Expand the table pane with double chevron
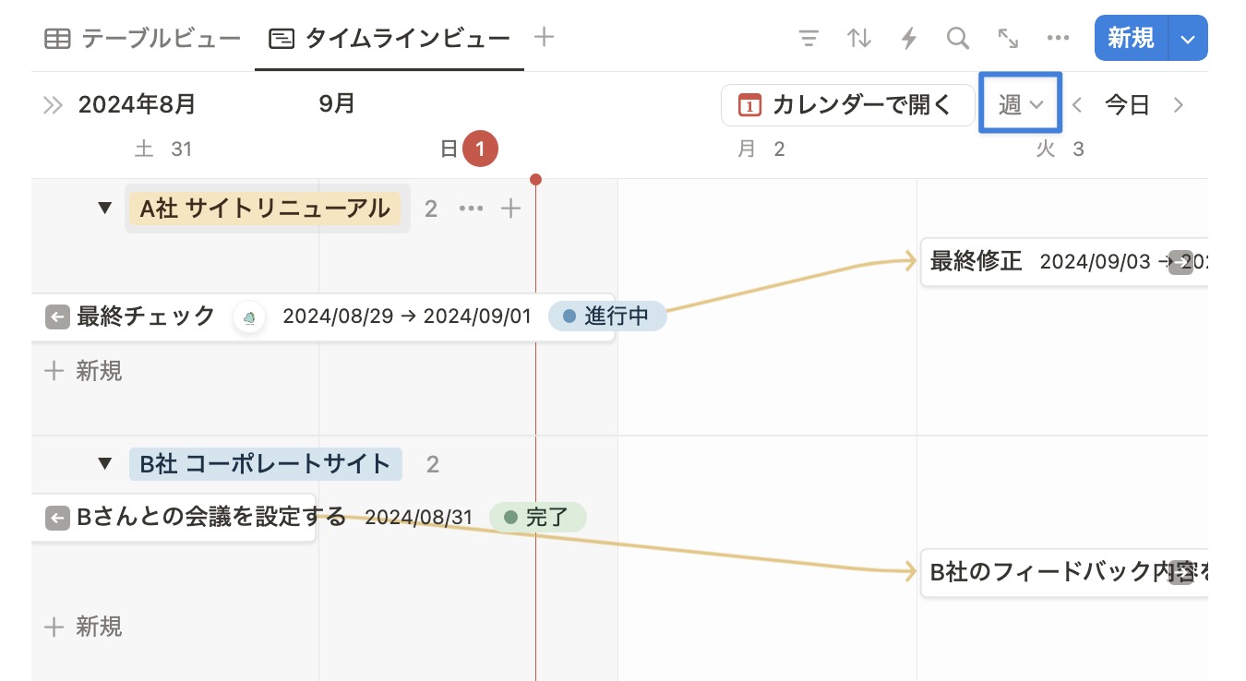Image resolution: width=1246 pixels, height=681 pixels. point(54,104)
